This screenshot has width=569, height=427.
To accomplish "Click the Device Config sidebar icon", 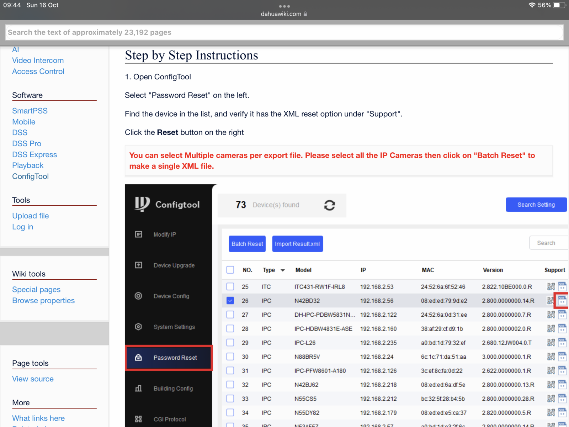I will 139,296.
